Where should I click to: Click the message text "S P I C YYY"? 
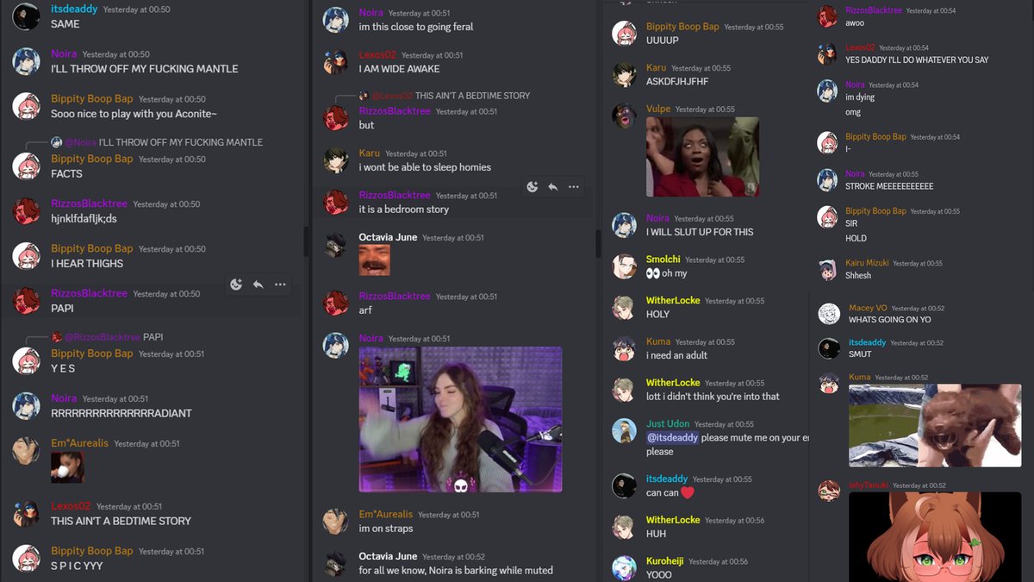[x=77, y=566]
